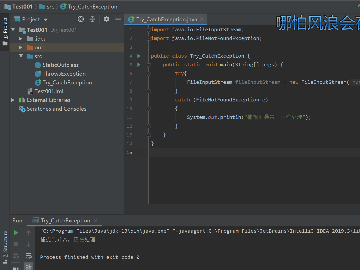The image size is (360, 270).
Task: Close the Try_CatchException.java editor tab
Action: [x=202, y=19]
